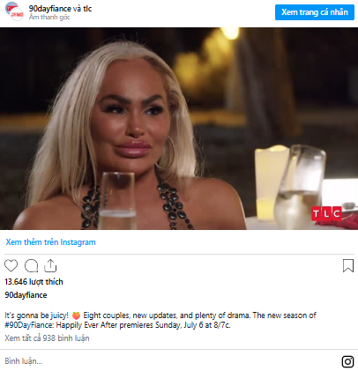Click the Âm thanh gốc audio link

click(x=49, y=17)
